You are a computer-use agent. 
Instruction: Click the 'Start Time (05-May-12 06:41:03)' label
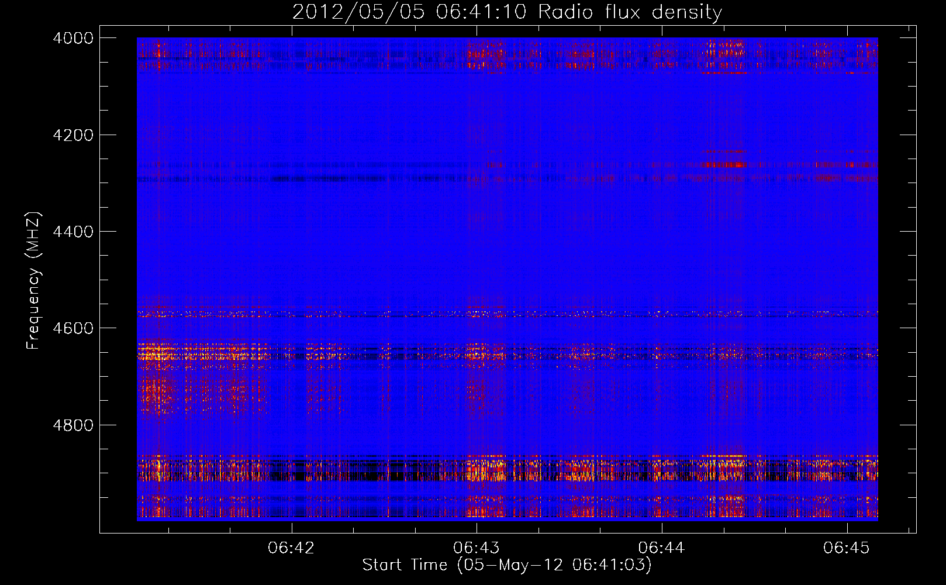point(507,565)
